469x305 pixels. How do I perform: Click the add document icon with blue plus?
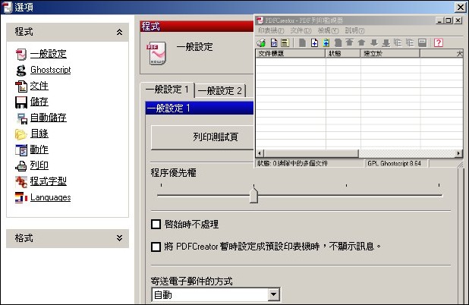(x=314, y=43)
